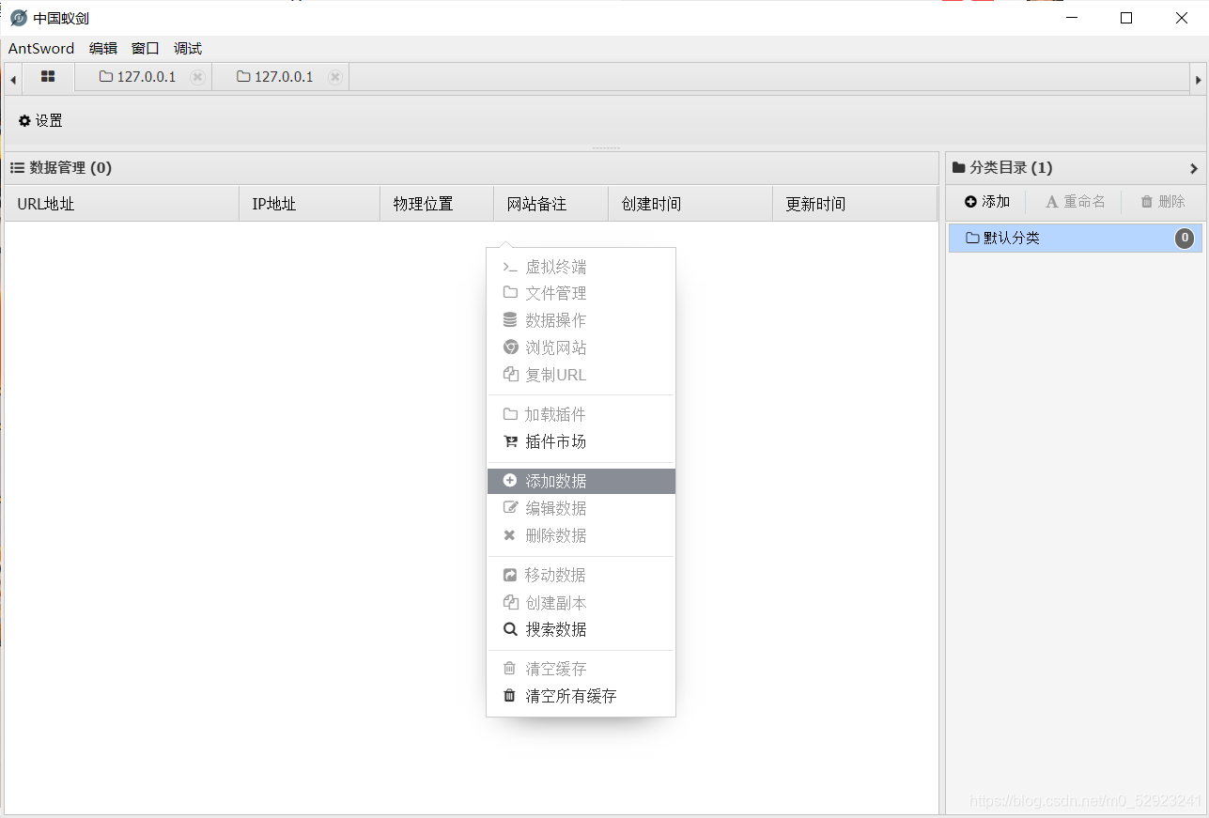Select 复制URL in context menu
The width and height of the screenshot is (1209, 818).
(x=581, y=375)
